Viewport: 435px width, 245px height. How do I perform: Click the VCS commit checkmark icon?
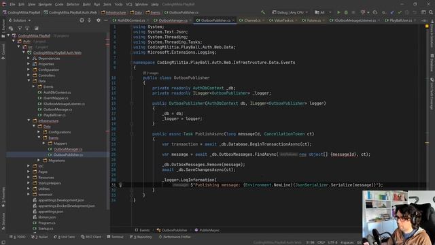(x=400, y=12)
